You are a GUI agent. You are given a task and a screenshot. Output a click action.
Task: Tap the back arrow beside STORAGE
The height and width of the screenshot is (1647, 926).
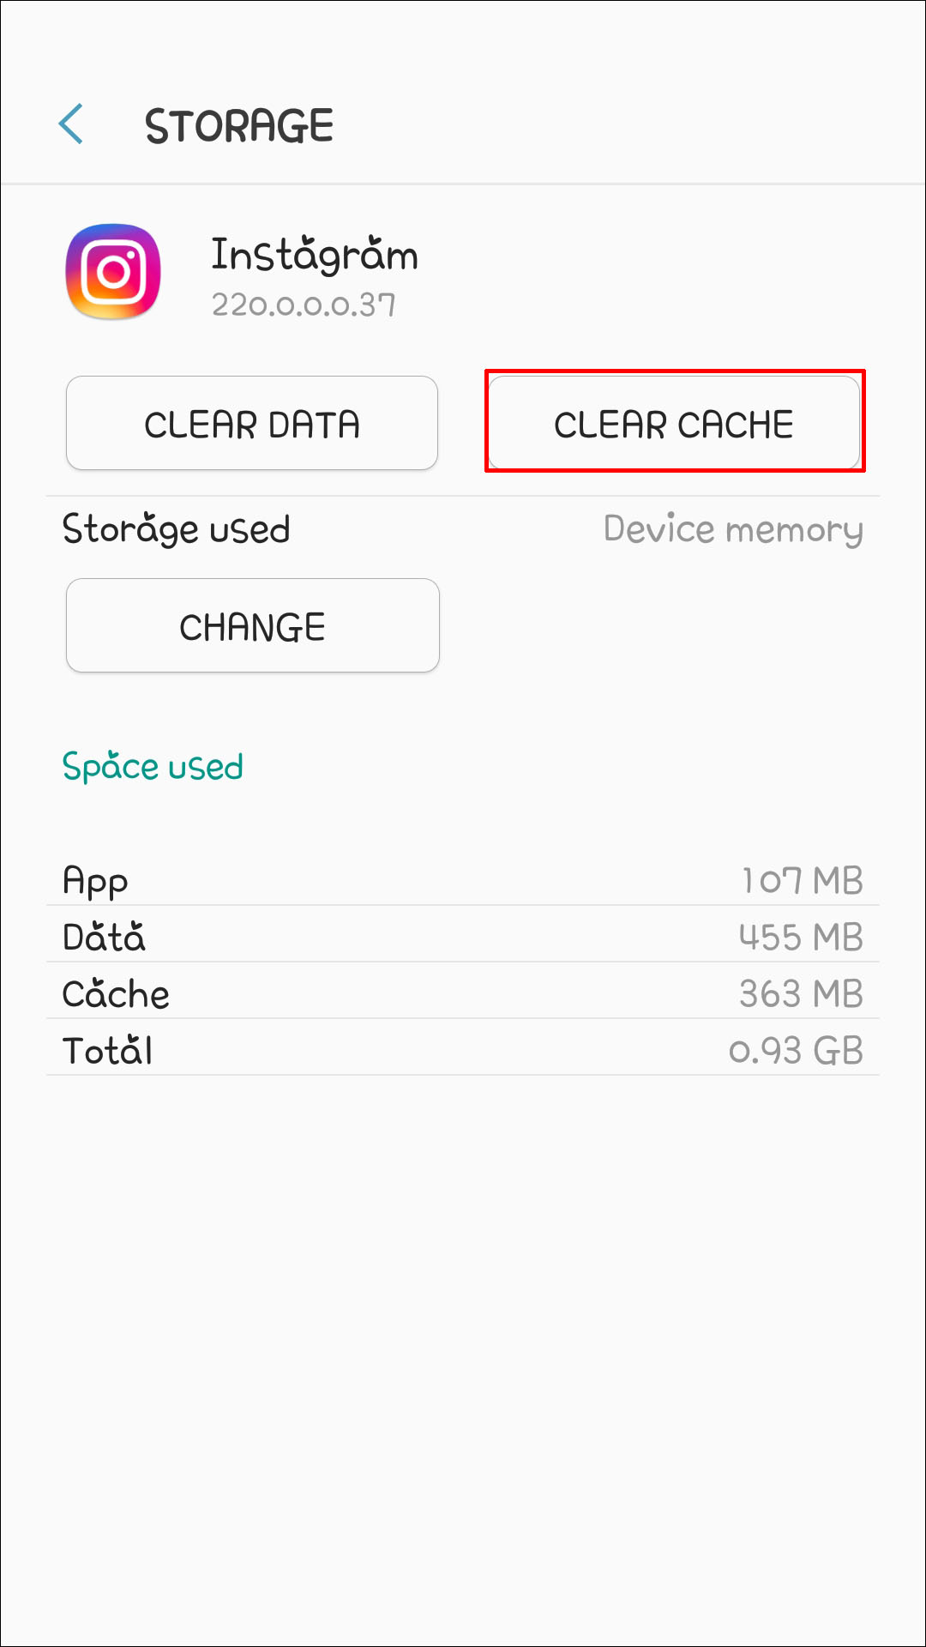pyautogui.click(x=71, y=124)
